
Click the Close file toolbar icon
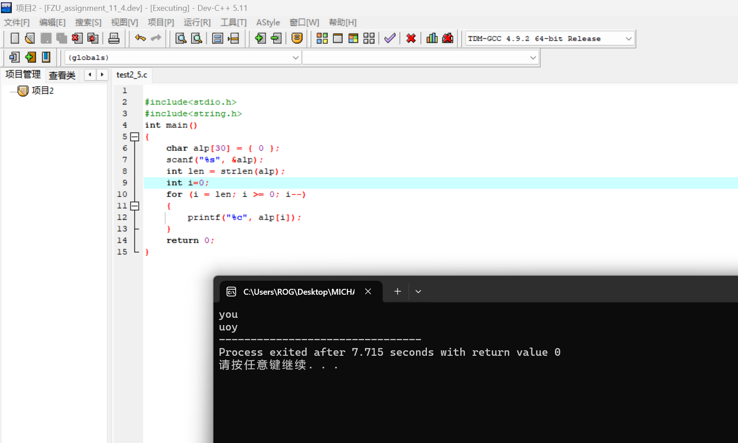click(x=77, y=38)
